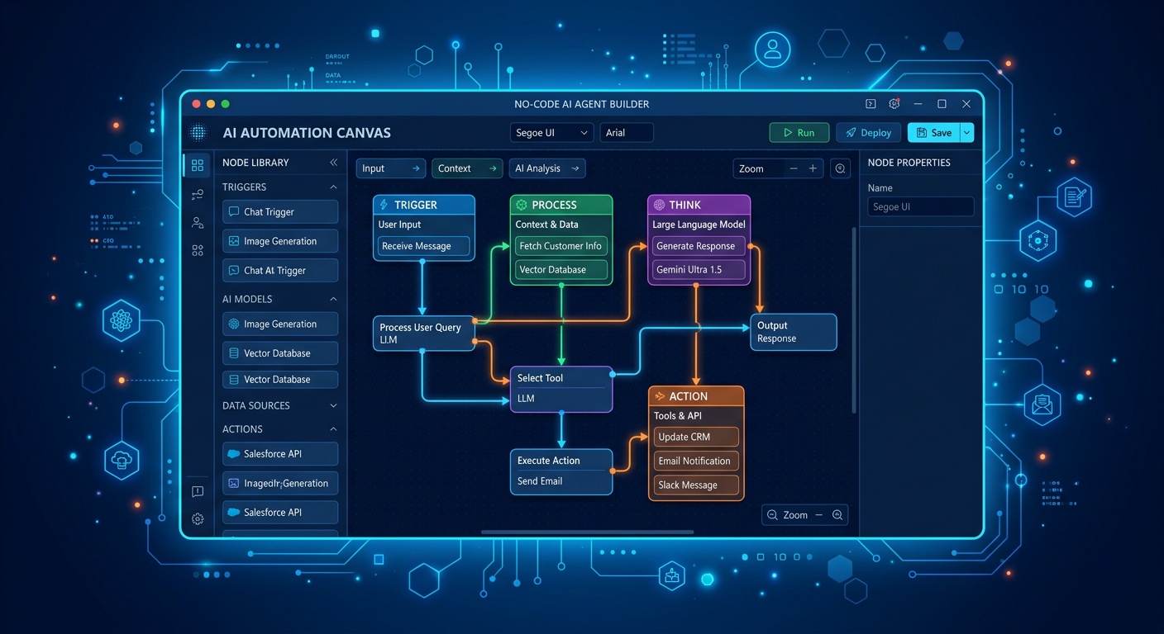Select the Output Response node

click(x=794, y=332)
